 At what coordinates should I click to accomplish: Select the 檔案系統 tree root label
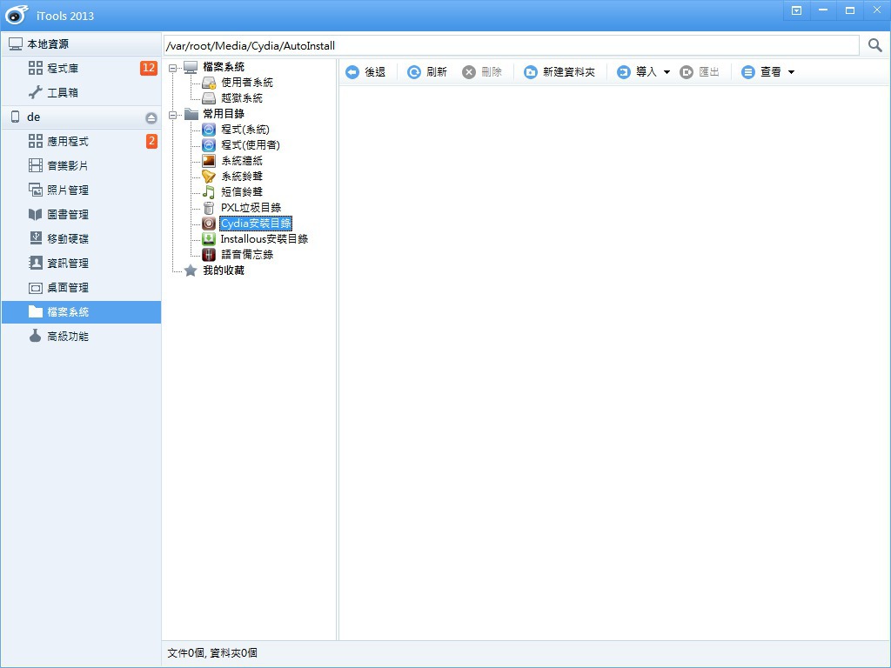coord(224,67)
